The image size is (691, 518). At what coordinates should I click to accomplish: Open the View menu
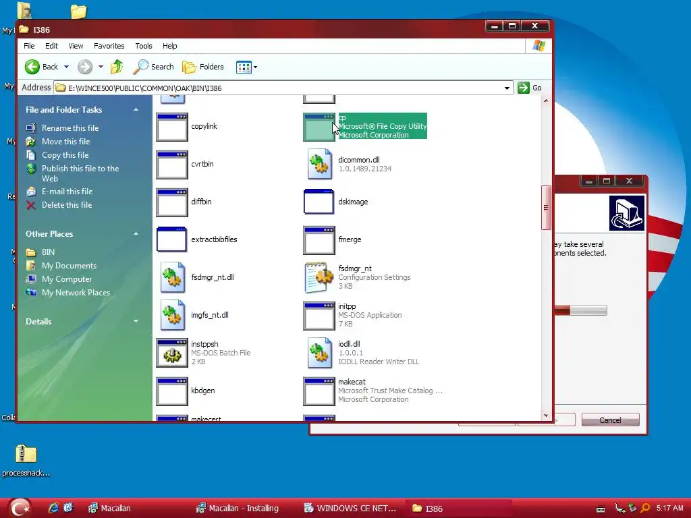point(76,46)
